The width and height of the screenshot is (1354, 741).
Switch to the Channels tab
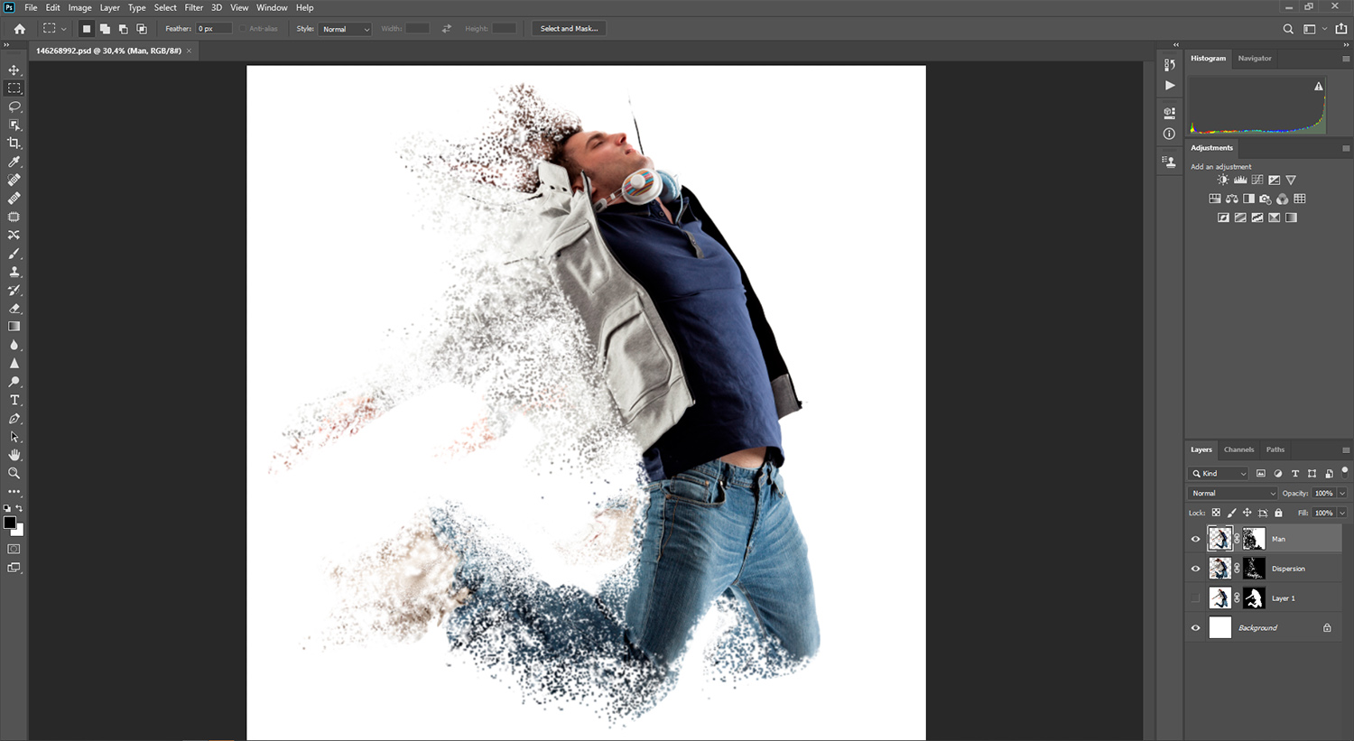tap(1238, 449)
